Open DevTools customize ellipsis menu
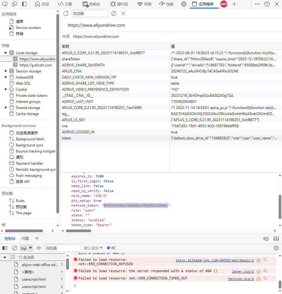Image resolution: width=282 pixels, height=294 pixels. [x=257, y=4]
